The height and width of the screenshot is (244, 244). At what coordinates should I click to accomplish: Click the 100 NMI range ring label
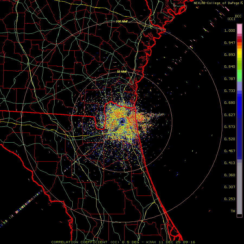[x=122, y=21]
